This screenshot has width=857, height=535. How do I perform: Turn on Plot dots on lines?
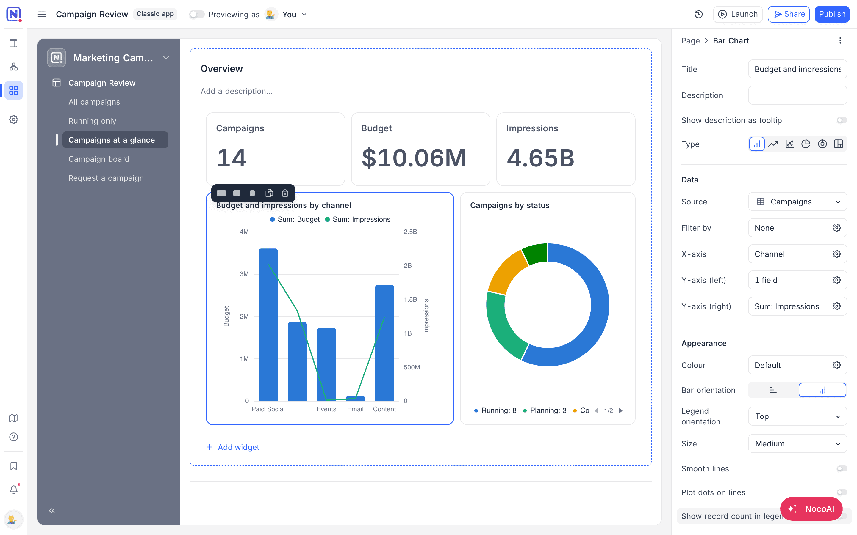[x=842, y=492]
